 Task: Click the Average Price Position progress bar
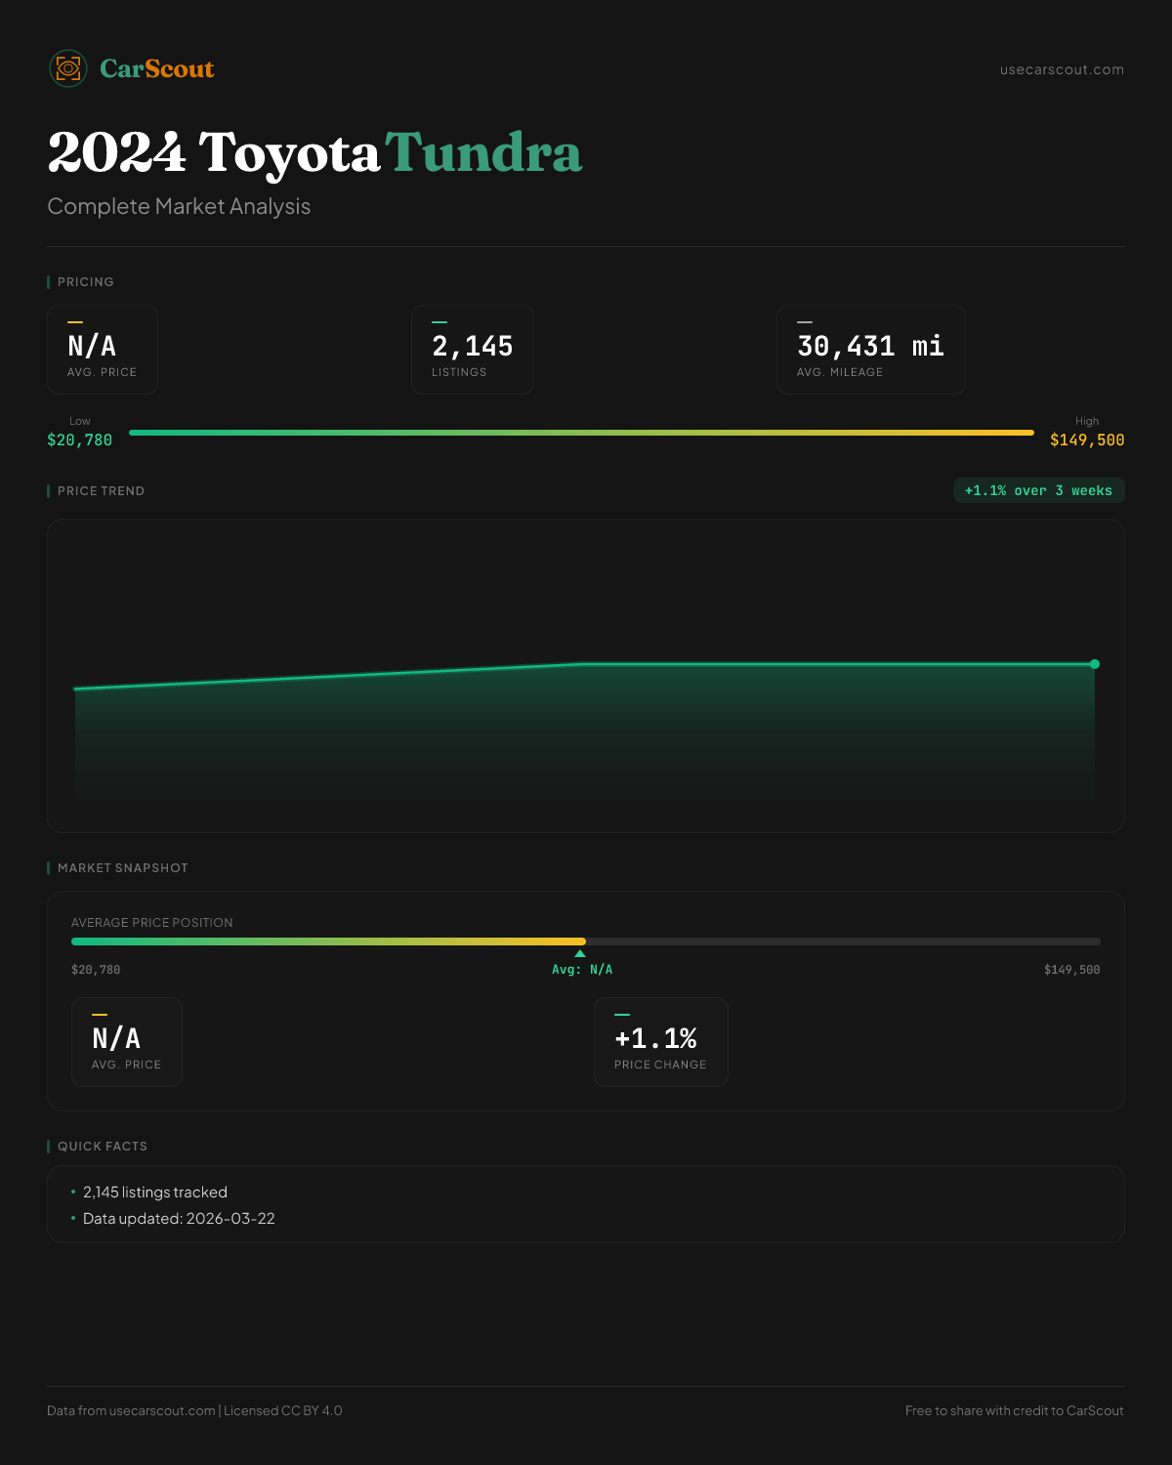[586, 942]
